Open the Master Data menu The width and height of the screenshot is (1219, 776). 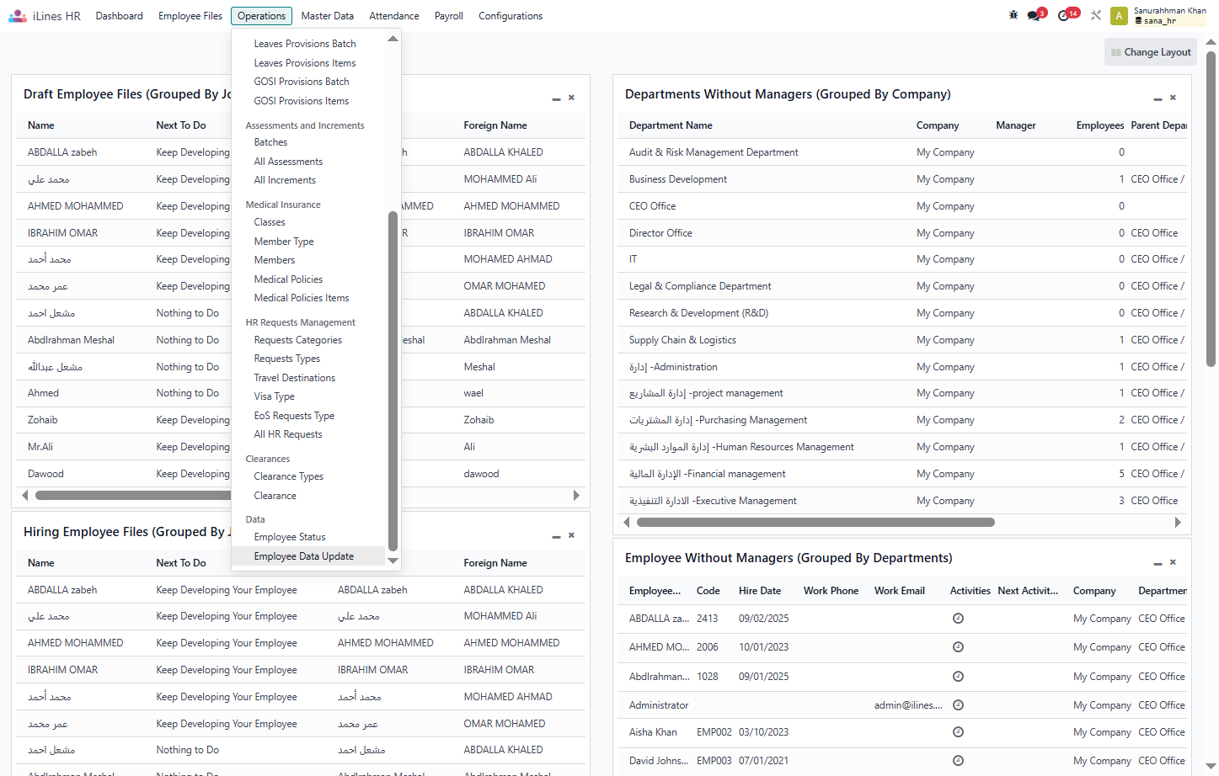pos(327,16)
